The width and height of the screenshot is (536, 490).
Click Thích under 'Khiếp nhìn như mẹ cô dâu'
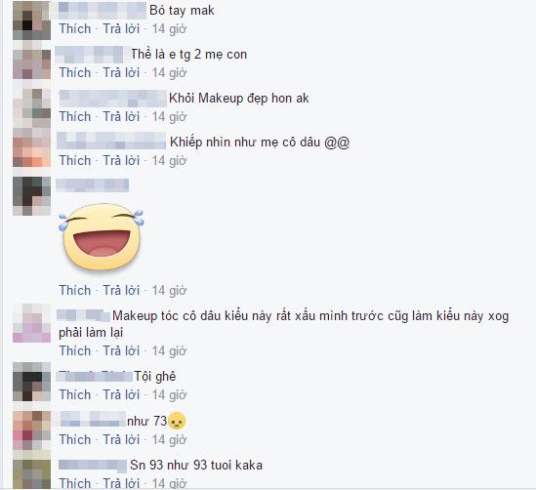tap(75, 160)
